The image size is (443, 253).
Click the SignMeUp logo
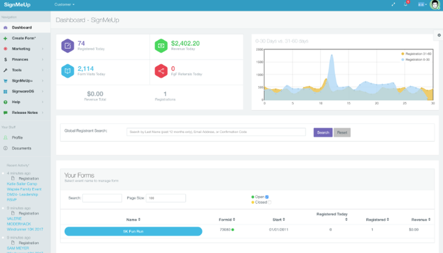point(17,4)
